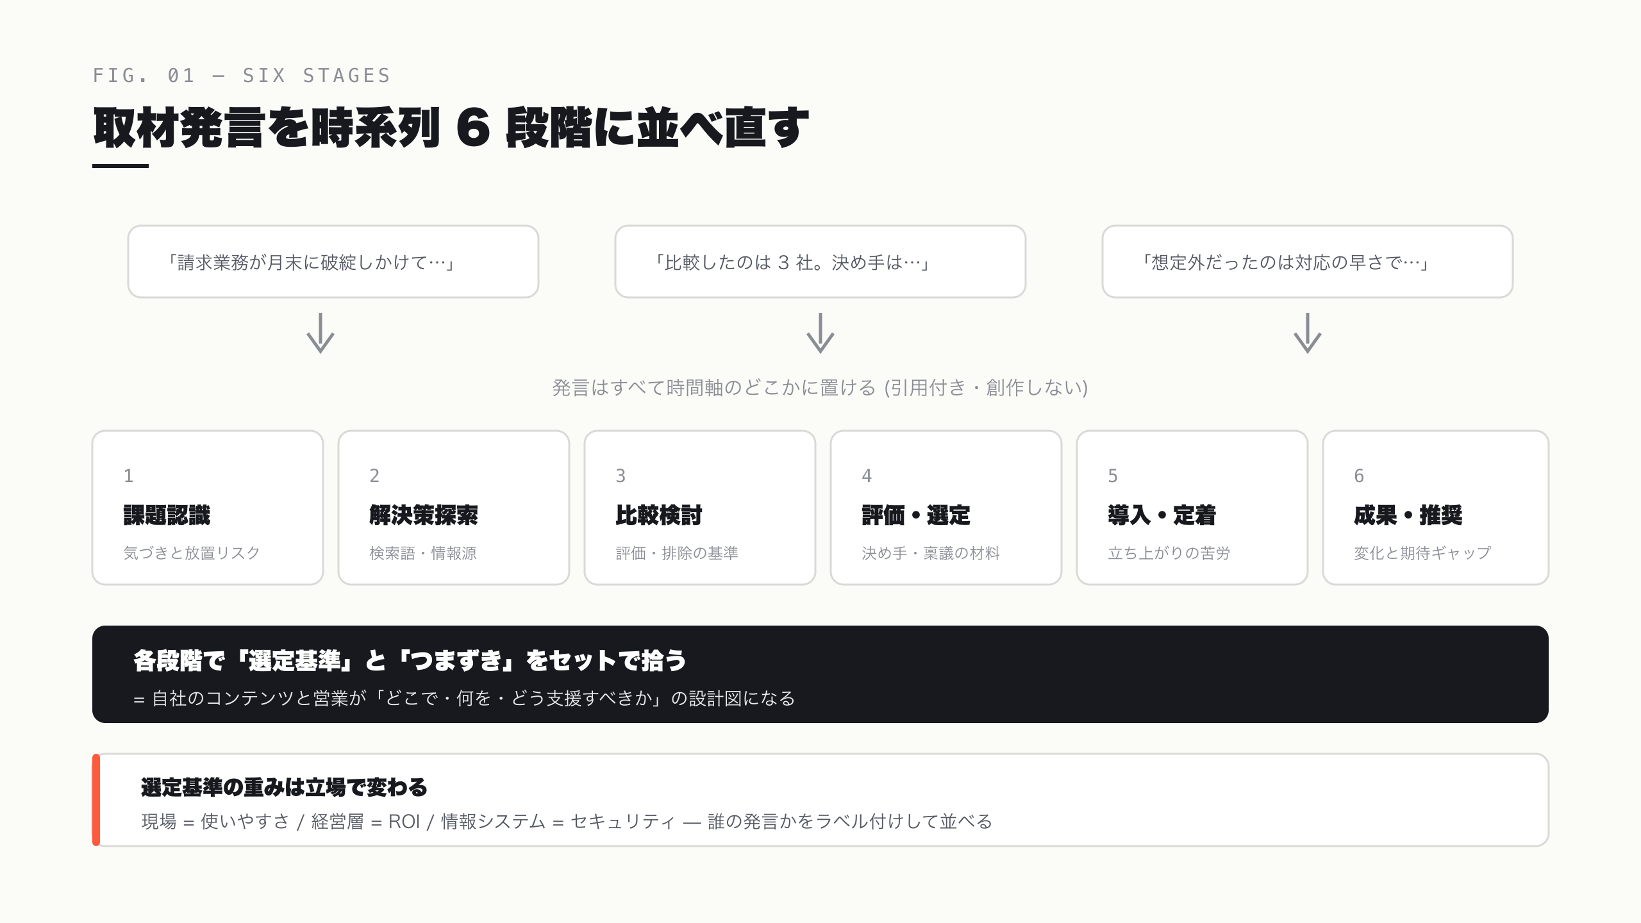Click the subtitle '気づきと放置リスク'
This screenshot has width=1641, height=923.
pyautogui.click(x=192, y=553)
